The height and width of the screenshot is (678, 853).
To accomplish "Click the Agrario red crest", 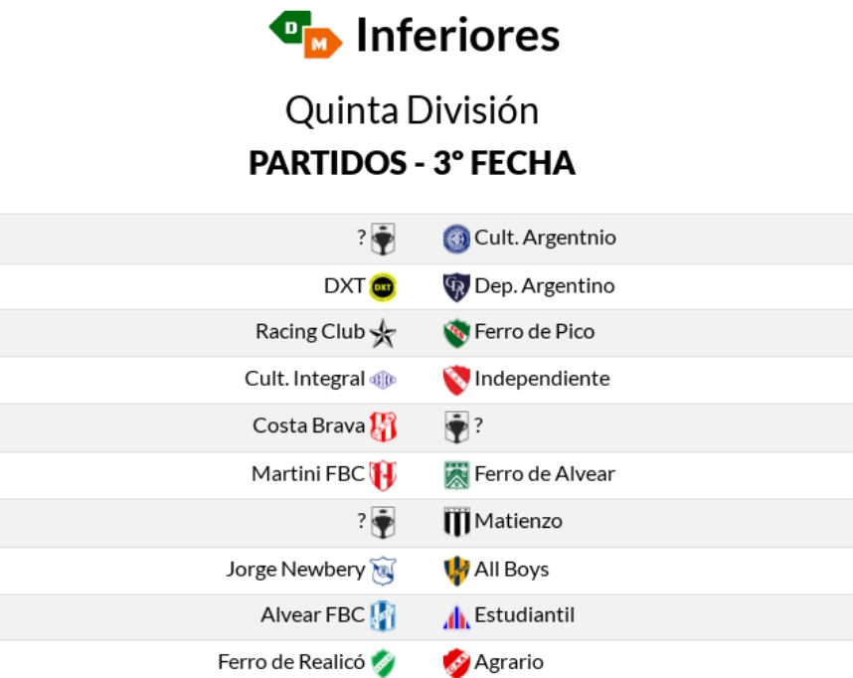I will [x=456, y=663].
